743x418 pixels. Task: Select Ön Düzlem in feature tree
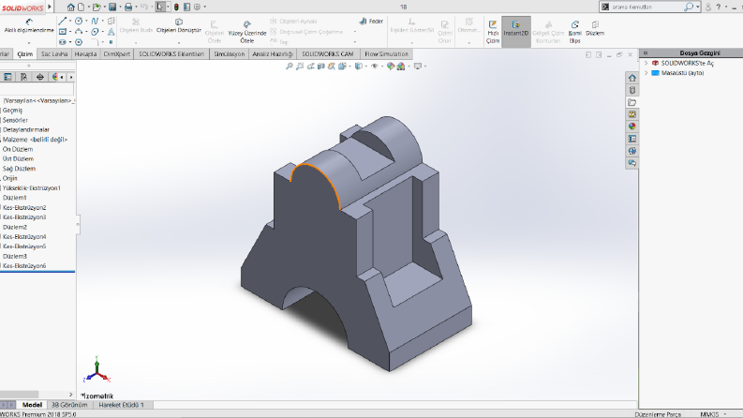coord(18,149)
